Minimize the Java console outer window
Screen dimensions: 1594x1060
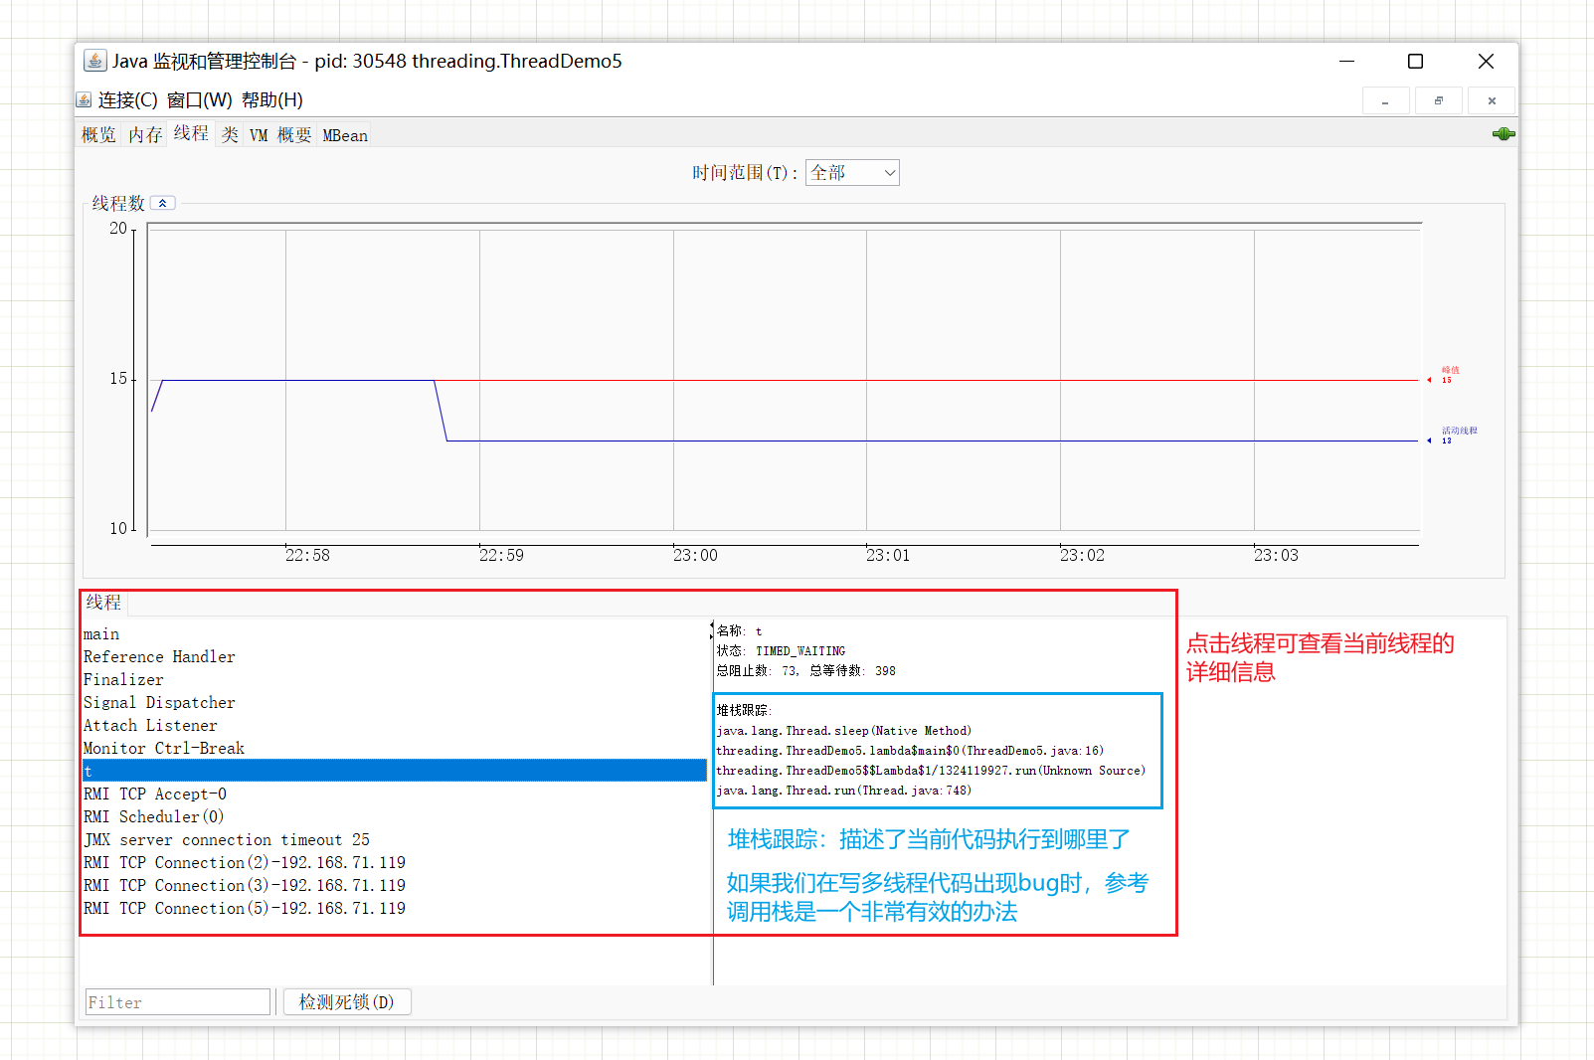[x=1346, y=61]
